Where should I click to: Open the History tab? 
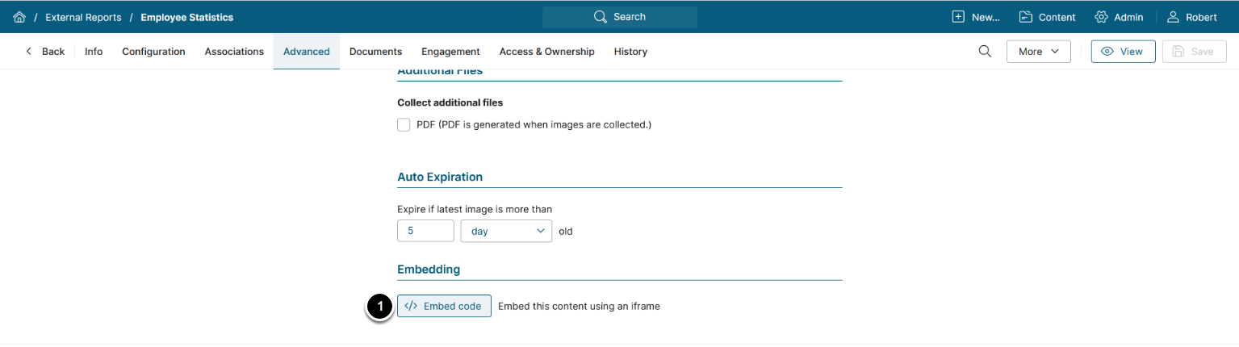(630, 52)
